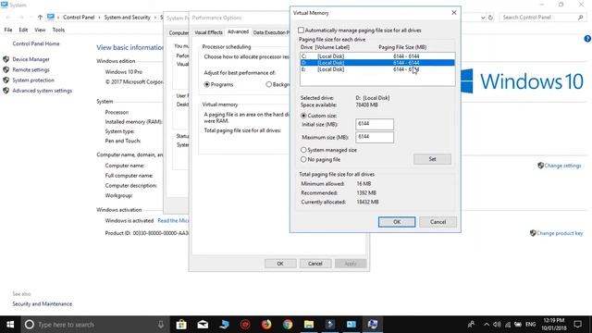Screen dimensions: 592x333
Task: Click shield icon beside System protection
Action: pyautogui.click(x=6, y=80)
